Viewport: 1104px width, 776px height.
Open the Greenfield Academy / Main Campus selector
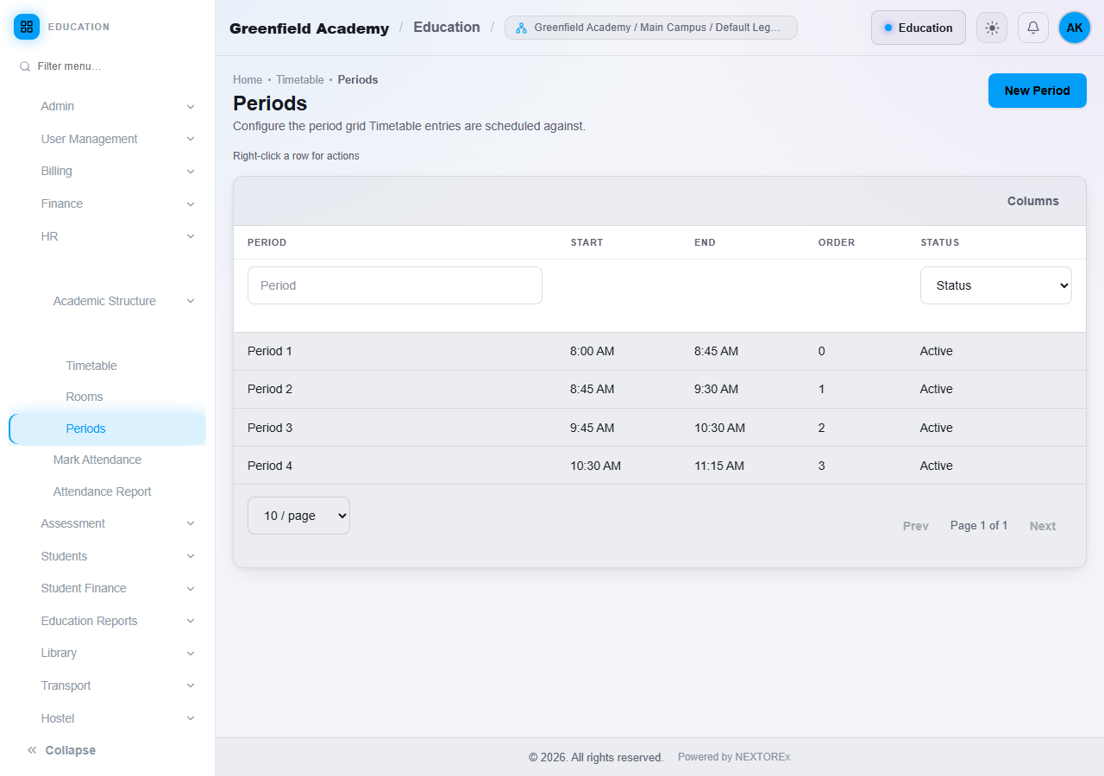(651, 28)
